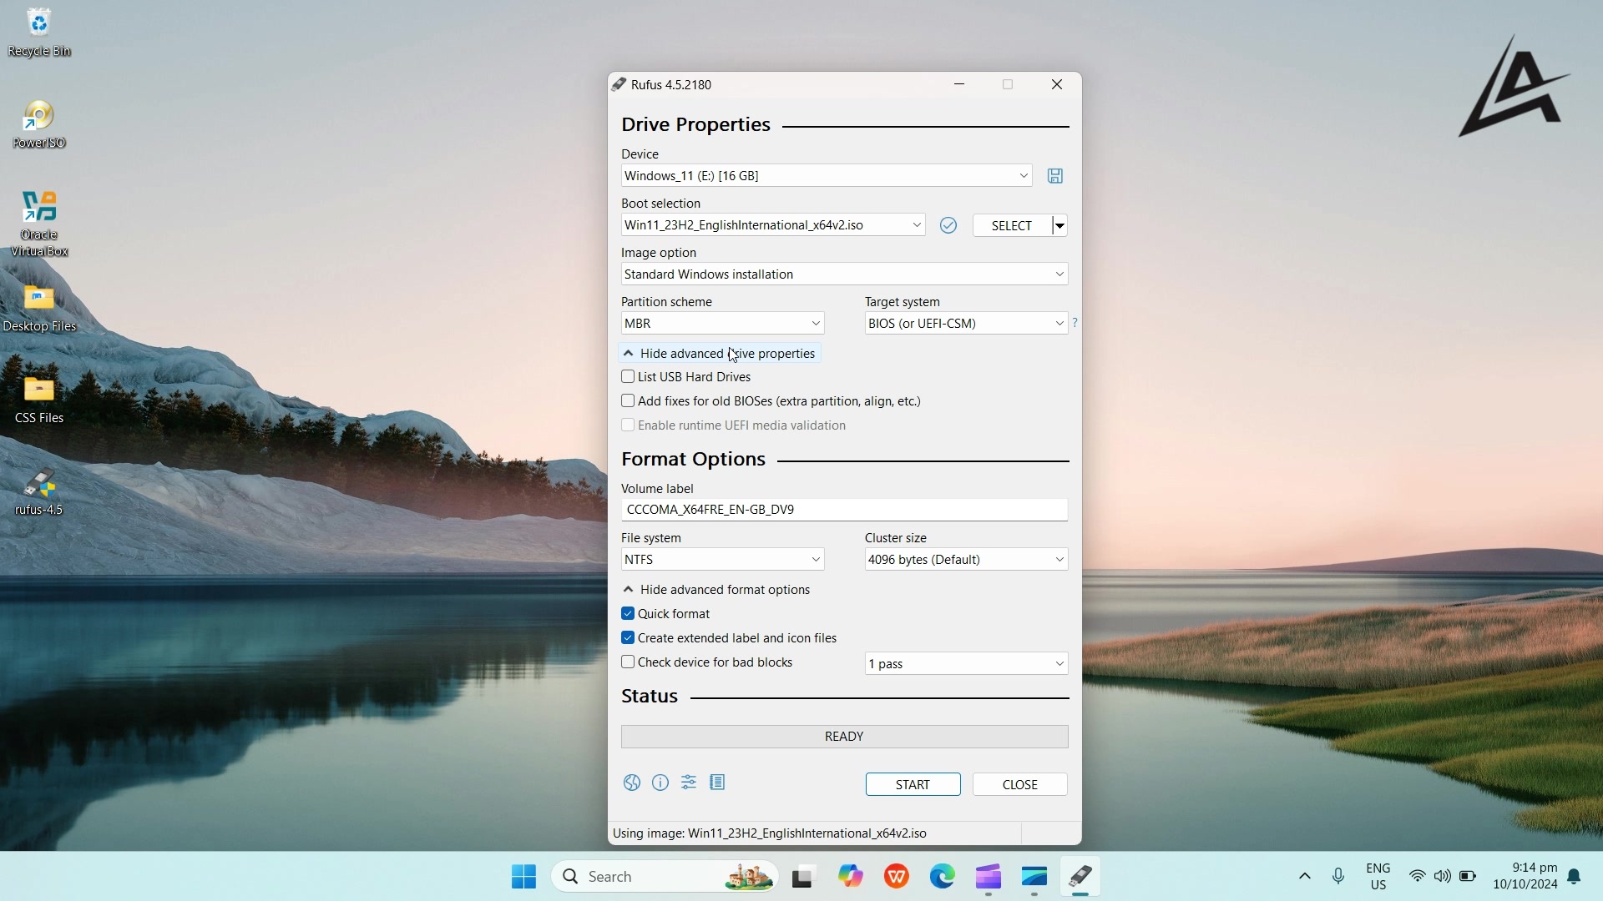The width and height of the screenshot is (1603, 901).
Task: Click the taskbar Search box
Action: click(665, 877)
